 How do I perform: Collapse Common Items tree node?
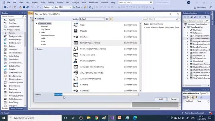[37, 24]
